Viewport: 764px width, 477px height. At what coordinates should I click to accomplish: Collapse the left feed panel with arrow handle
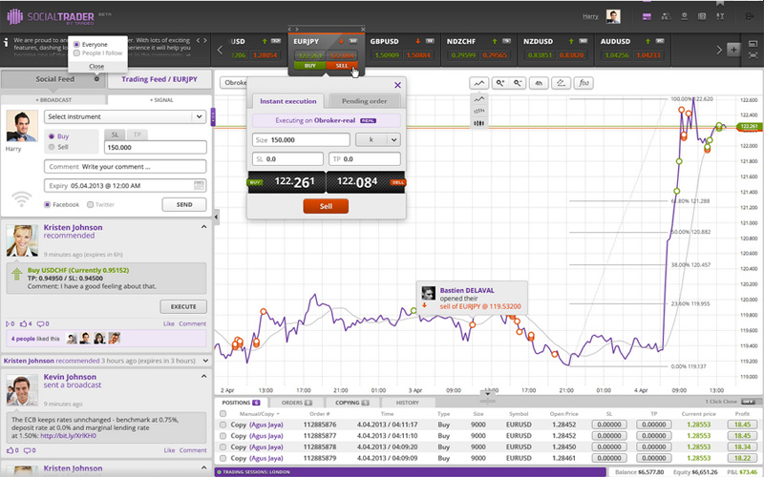tap(217, 218)
